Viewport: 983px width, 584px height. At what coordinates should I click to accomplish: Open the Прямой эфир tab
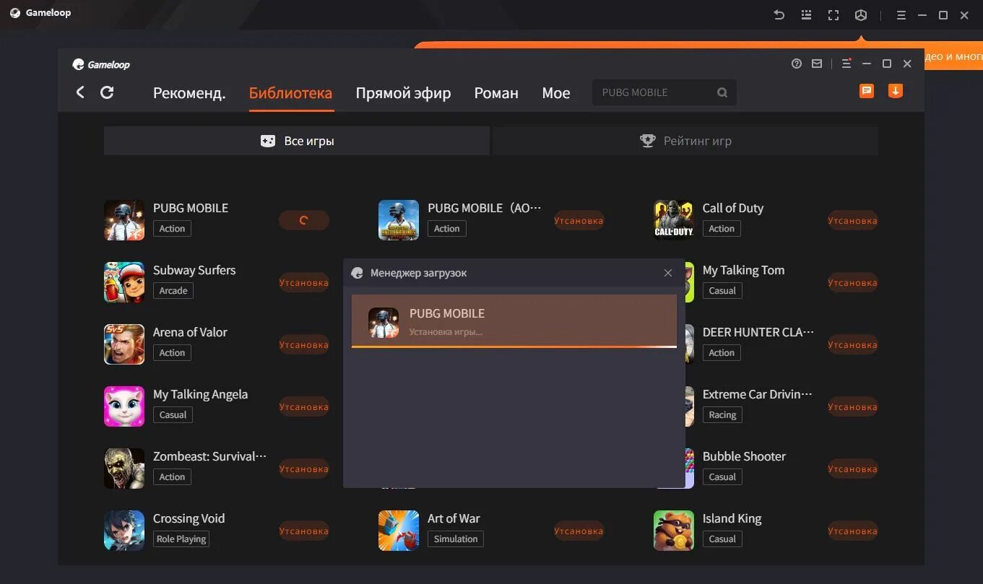[403, 93]
